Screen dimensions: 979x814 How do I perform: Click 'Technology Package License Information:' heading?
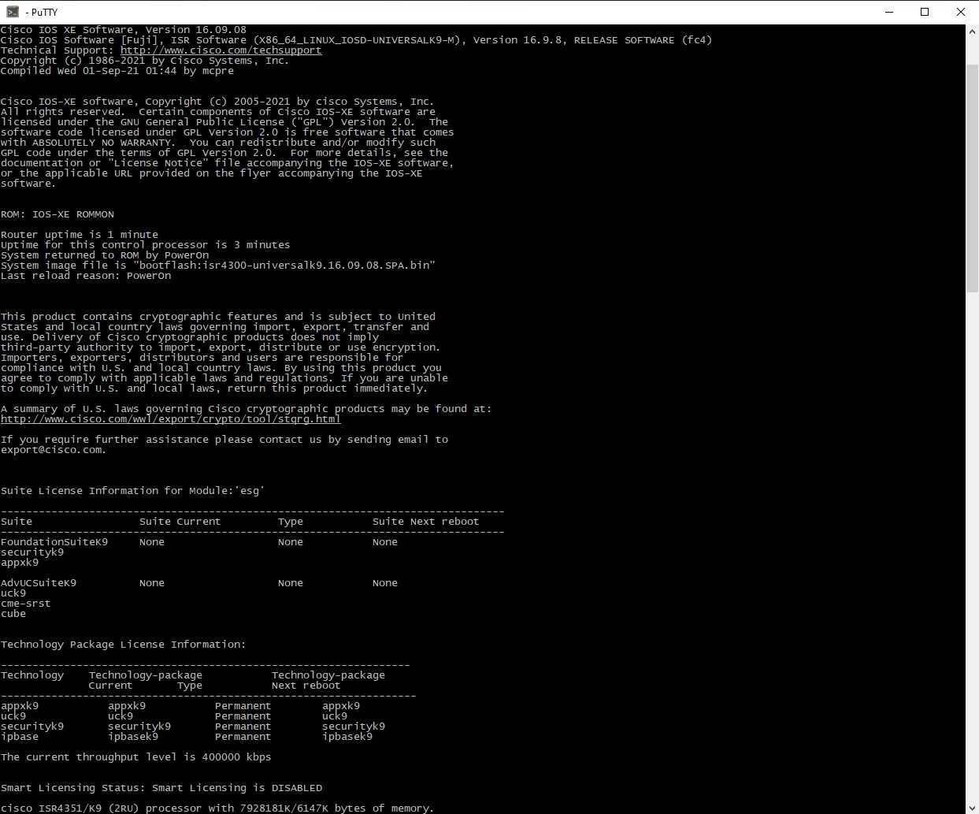pos(124,645)
